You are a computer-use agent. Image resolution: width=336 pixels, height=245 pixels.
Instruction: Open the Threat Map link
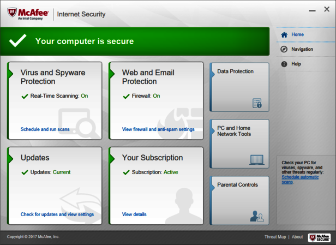(x=275, y=237)
